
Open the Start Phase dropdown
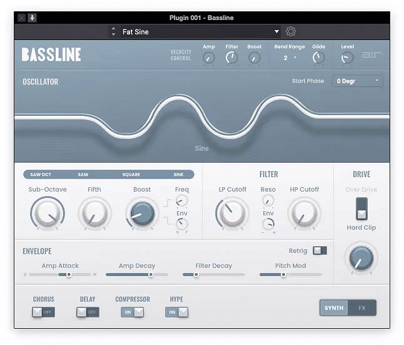click(357, 81)
